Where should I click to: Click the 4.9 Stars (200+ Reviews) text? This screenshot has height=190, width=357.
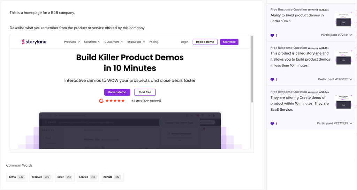pos(146,101)
